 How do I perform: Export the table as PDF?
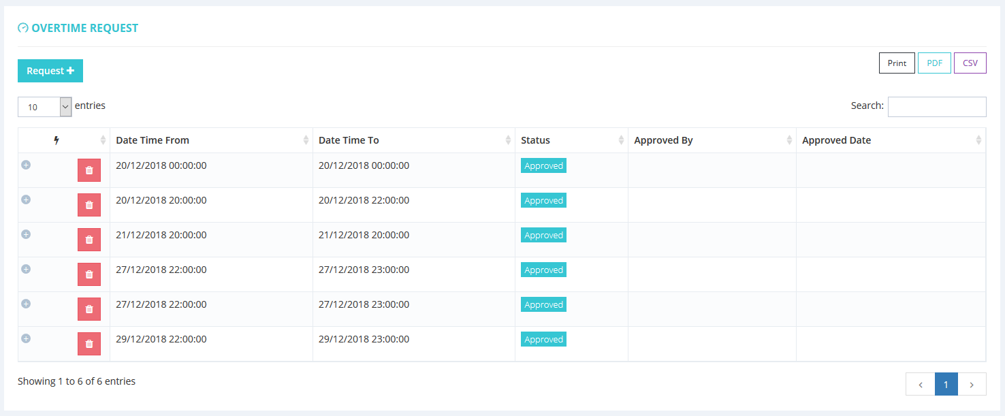934,63
